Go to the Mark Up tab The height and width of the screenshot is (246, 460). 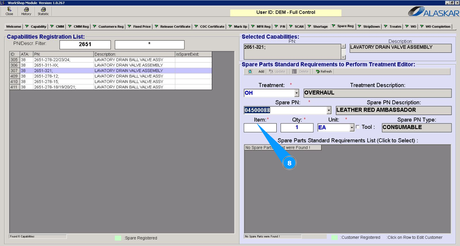click(x=237, y=27)
